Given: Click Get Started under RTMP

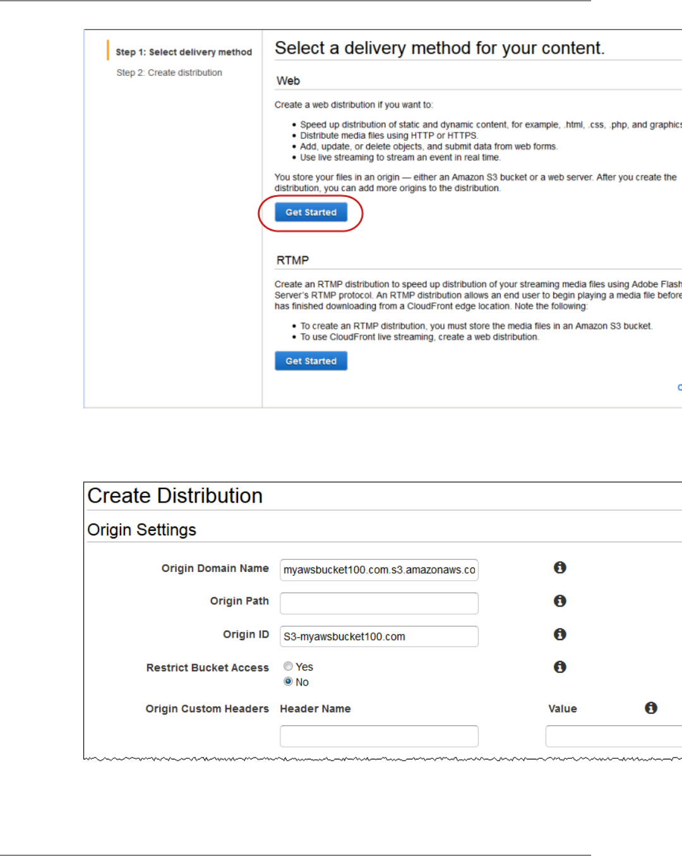Looking at the screenshot, I should coord(311,361).
